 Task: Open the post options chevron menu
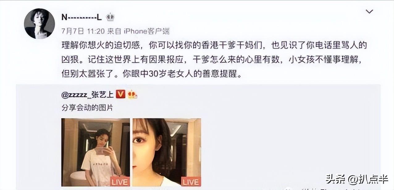[x=369, y=12]
